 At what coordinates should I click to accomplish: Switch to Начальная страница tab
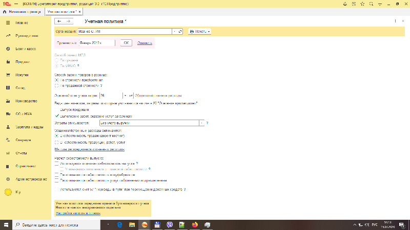[22, 12]
